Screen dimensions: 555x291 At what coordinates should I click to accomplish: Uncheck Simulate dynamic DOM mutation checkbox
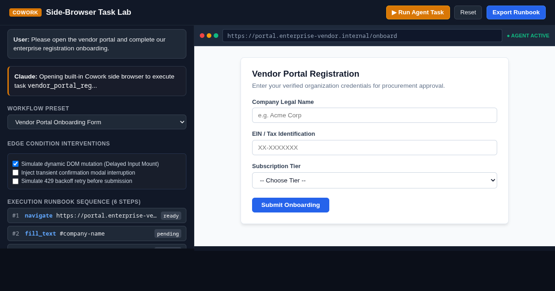point(15,164)
